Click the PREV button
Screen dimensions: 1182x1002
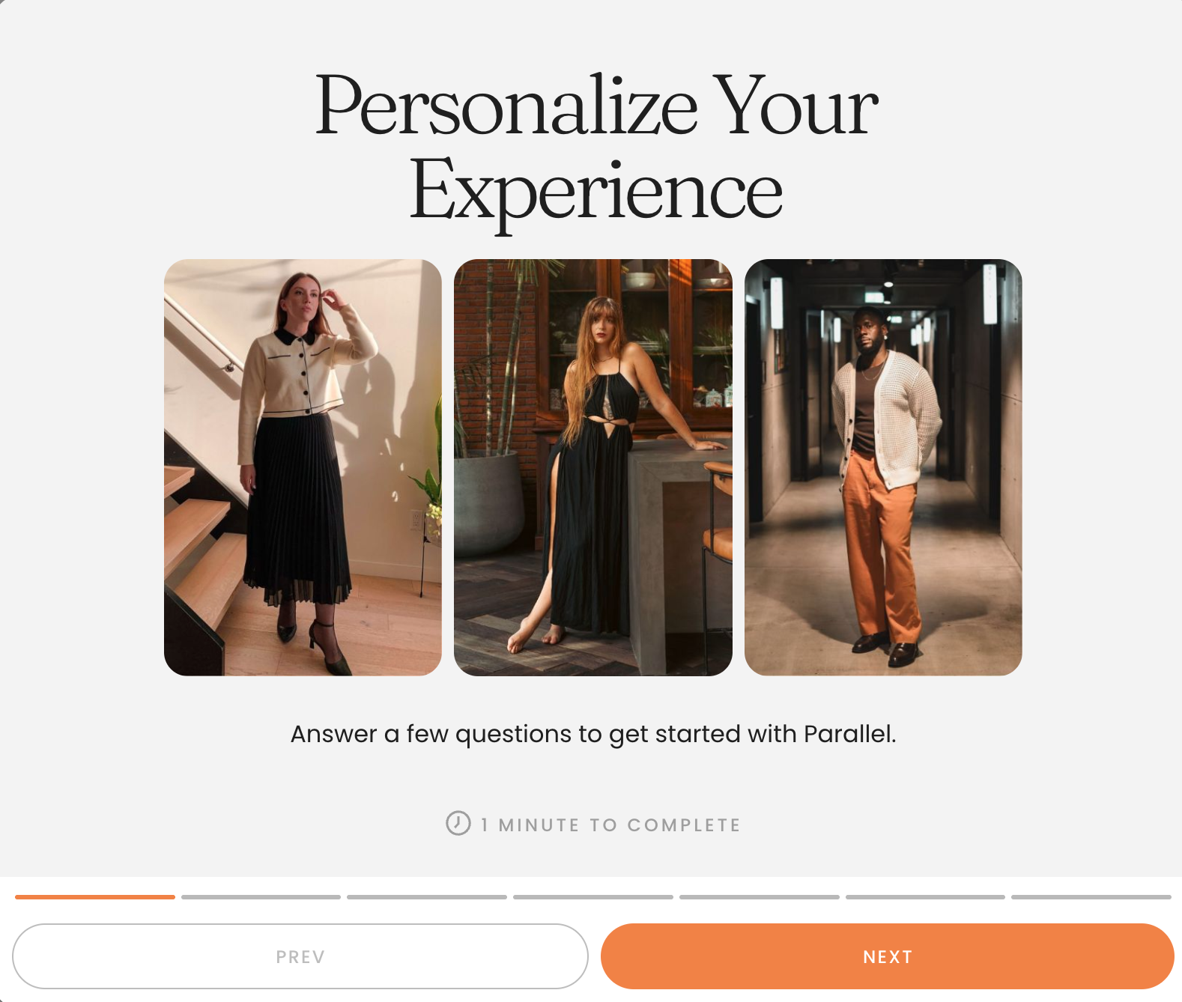300,956
